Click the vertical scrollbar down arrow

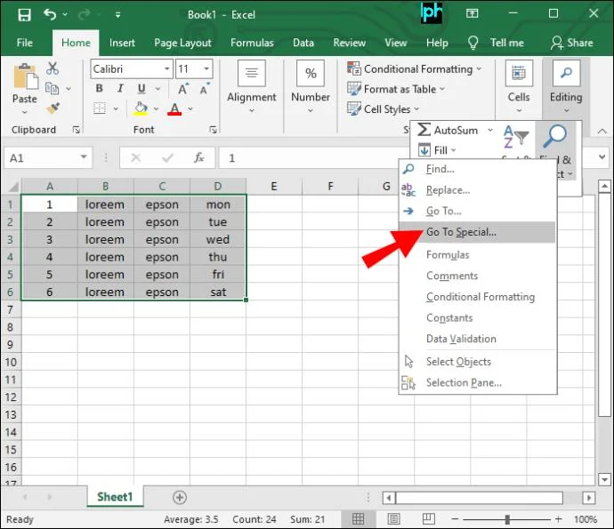tap(604, 479)
